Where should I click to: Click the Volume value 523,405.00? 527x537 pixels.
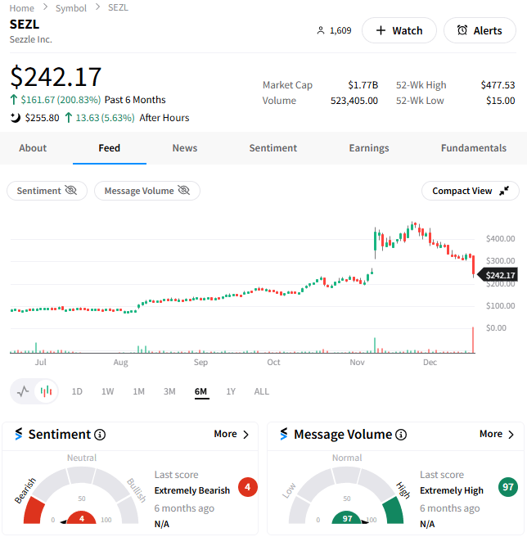coord(354,101)
